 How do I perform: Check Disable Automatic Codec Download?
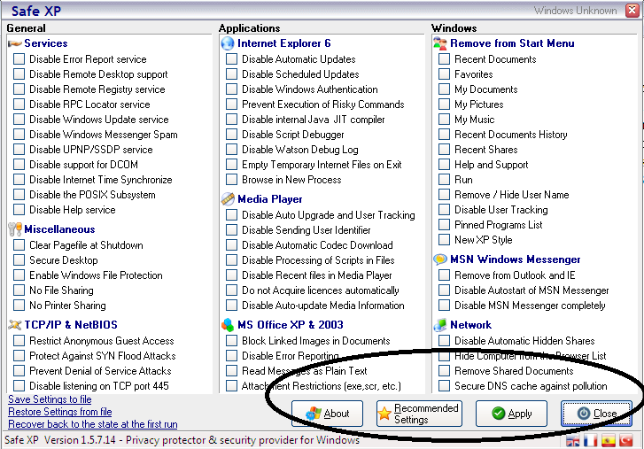(231, 245)
